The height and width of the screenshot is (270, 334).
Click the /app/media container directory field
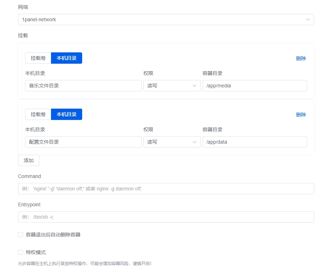[254, 86]
